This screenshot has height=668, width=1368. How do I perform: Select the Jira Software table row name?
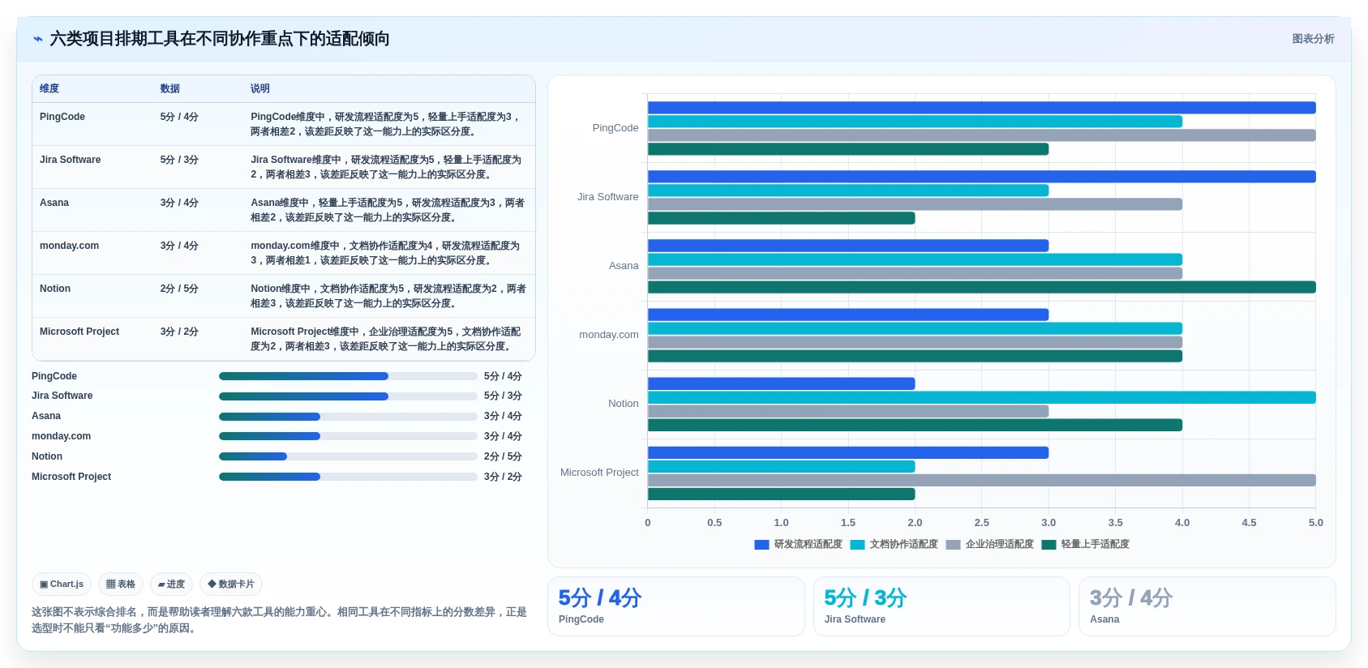tap(71, 160)
